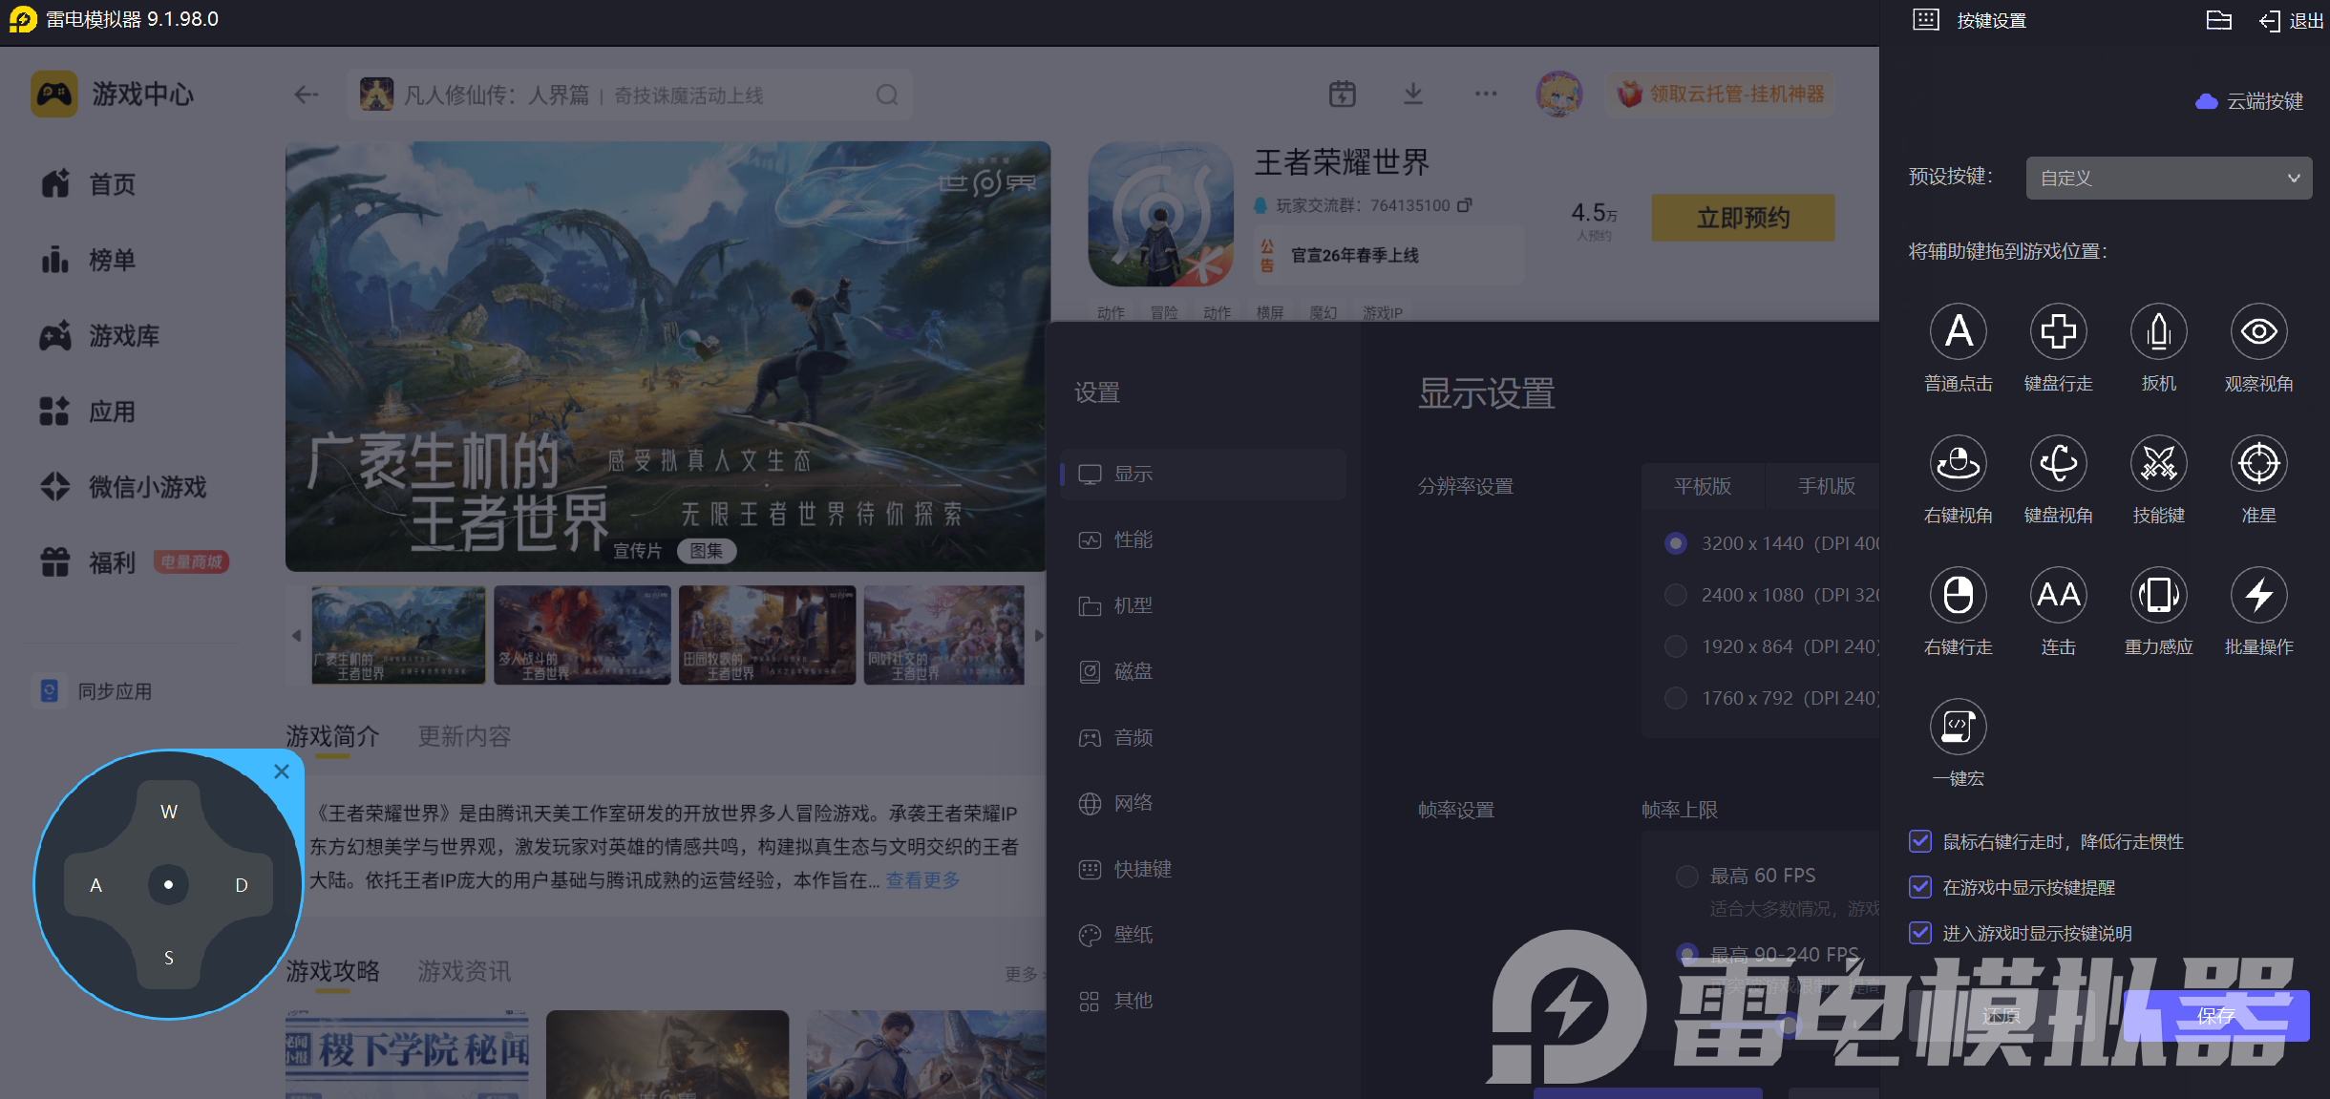Viewport: 2330px width, 1099px height.
Task: Select the 2400 x 1080 resolution radio
Action: point(1675,595)
